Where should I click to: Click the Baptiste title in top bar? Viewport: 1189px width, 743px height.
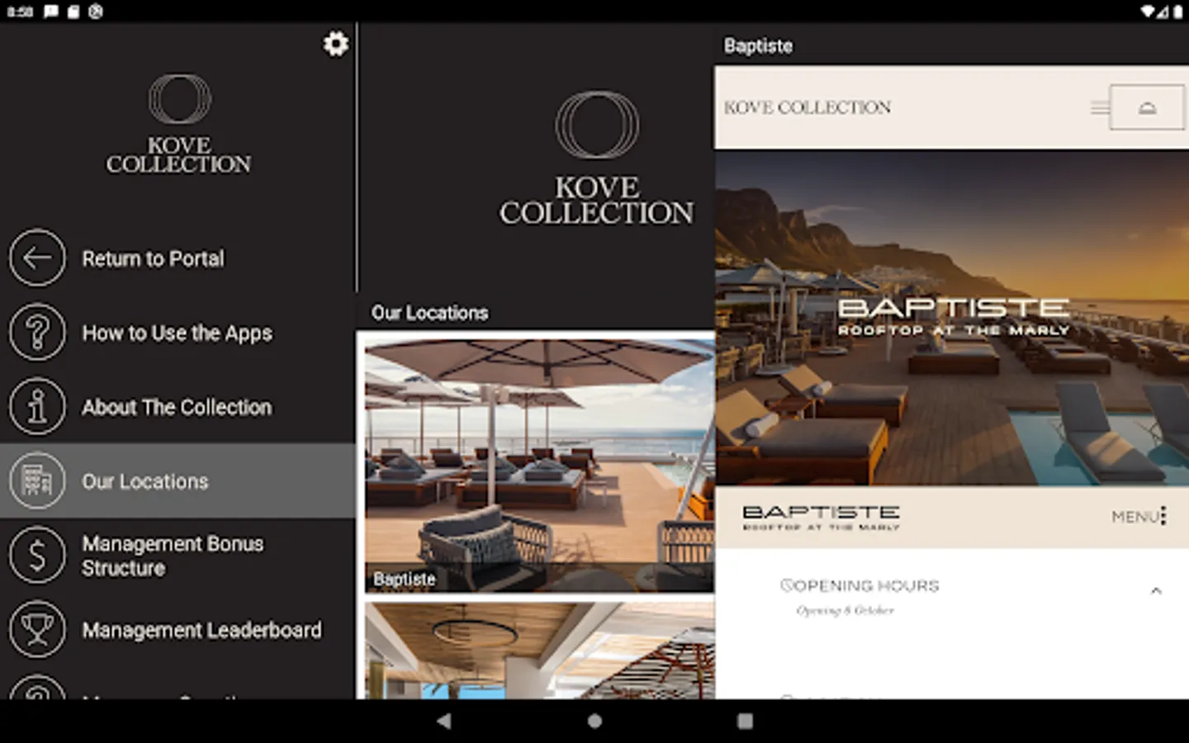758,45
